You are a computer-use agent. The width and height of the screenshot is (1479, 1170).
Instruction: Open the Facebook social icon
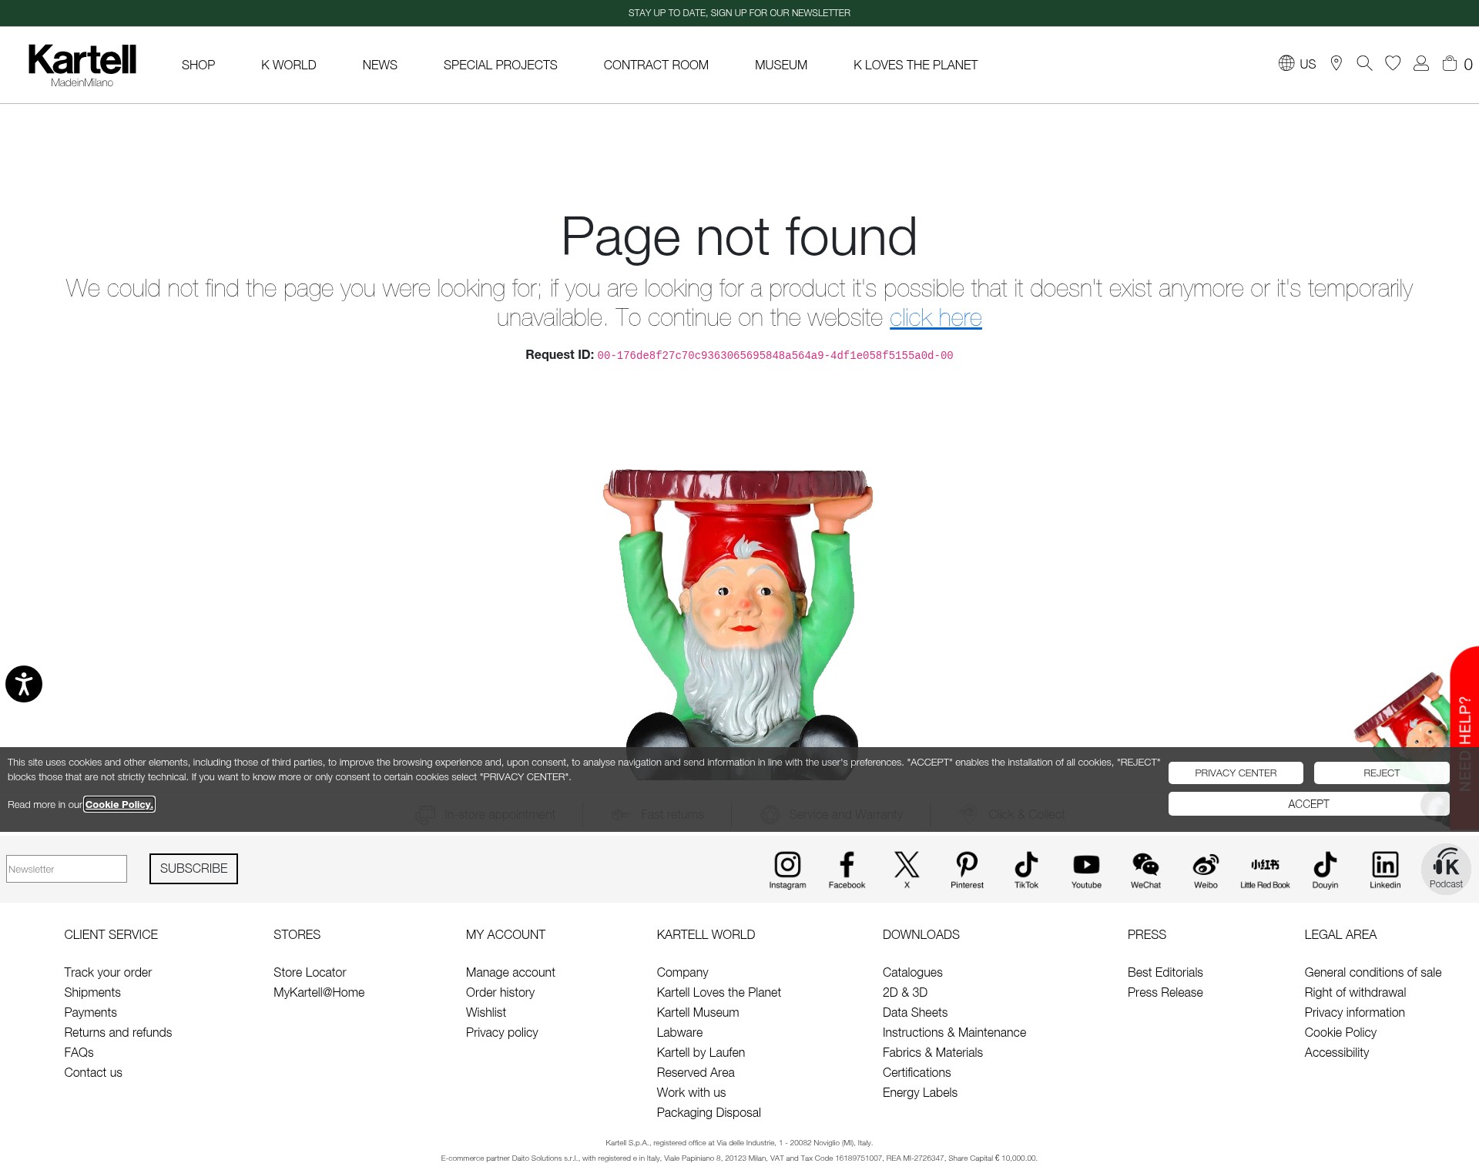coord(847,870)
